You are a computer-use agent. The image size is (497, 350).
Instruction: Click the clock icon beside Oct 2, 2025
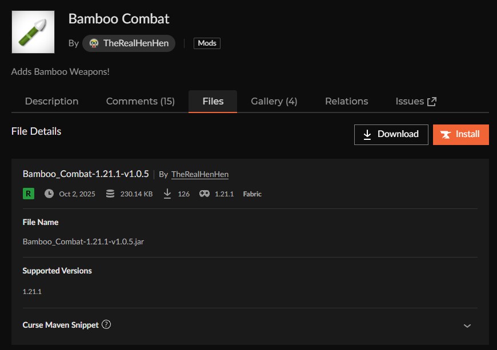click(49, 194)
